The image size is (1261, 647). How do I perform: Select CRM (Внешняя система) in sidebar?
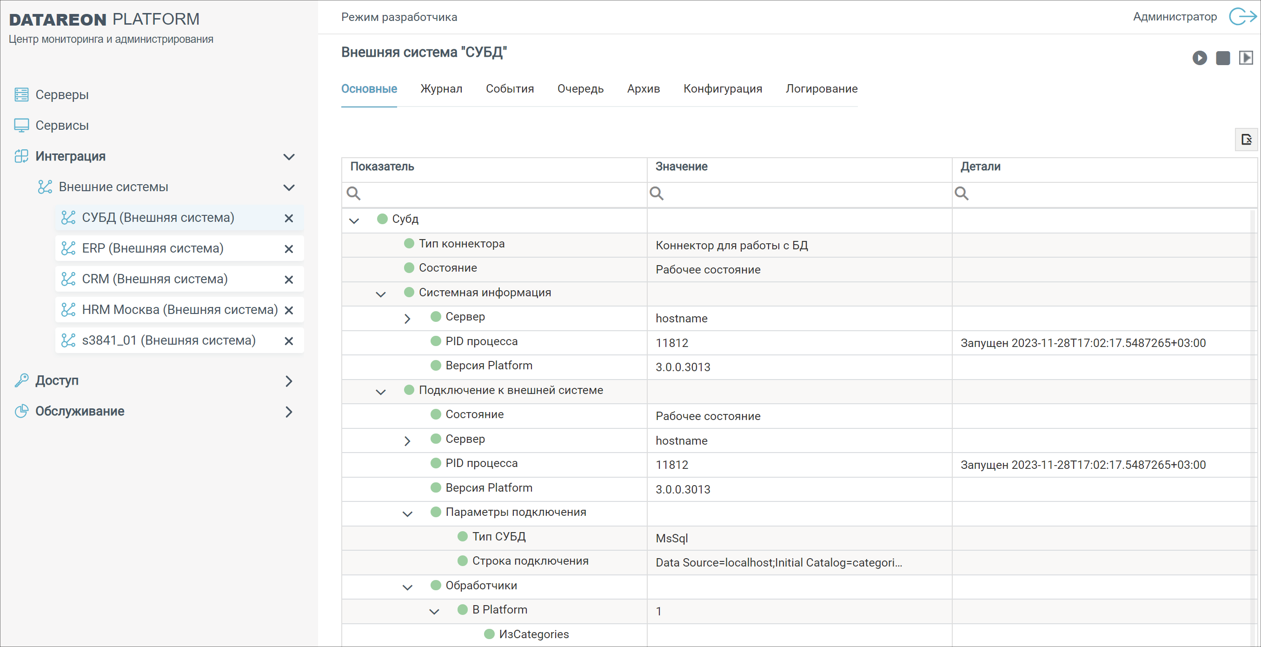[x=155, y=279]
